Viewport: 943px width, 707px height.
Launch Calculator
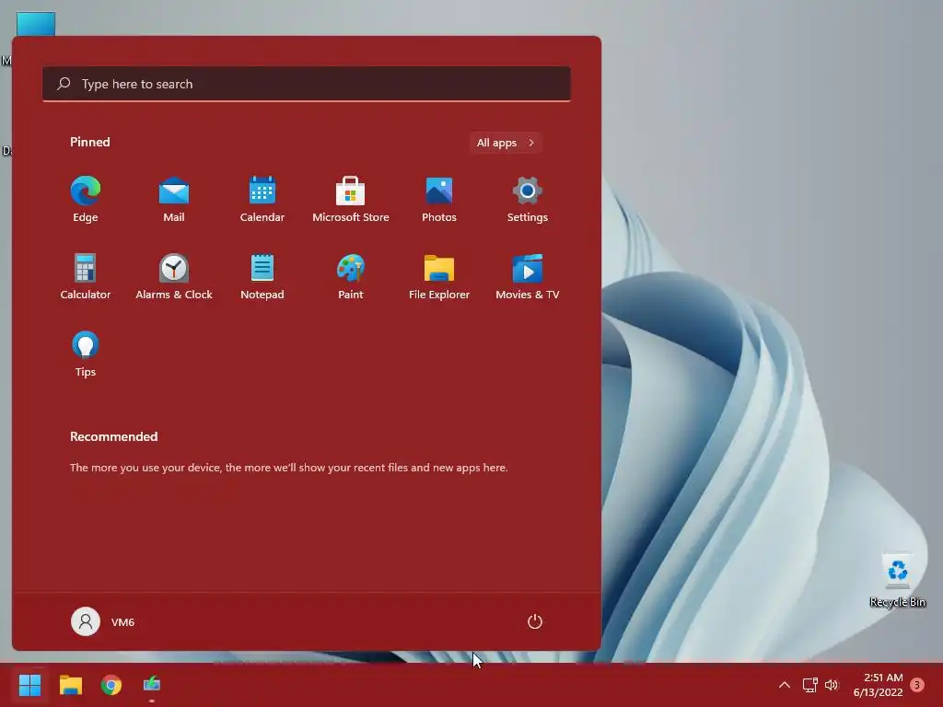click(x=86, y=276)
